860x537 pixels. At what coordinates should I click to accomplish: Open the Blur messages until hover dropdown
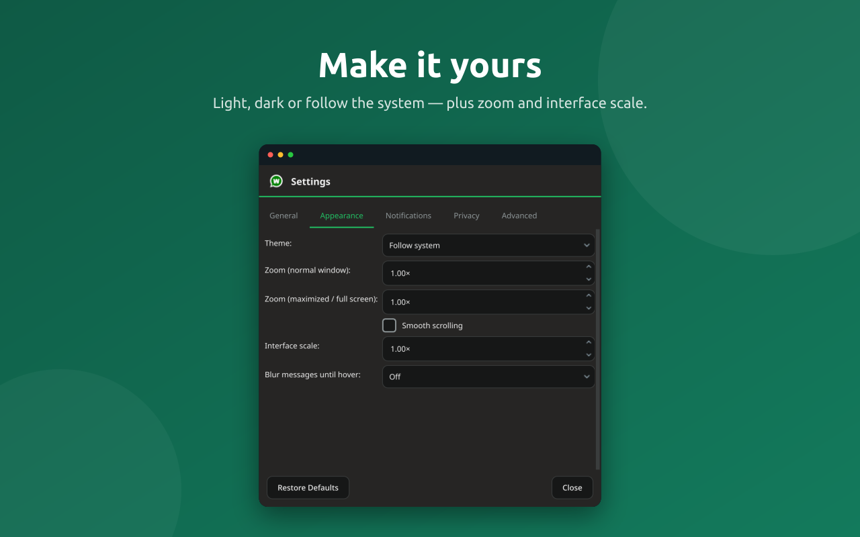(488, 377)
